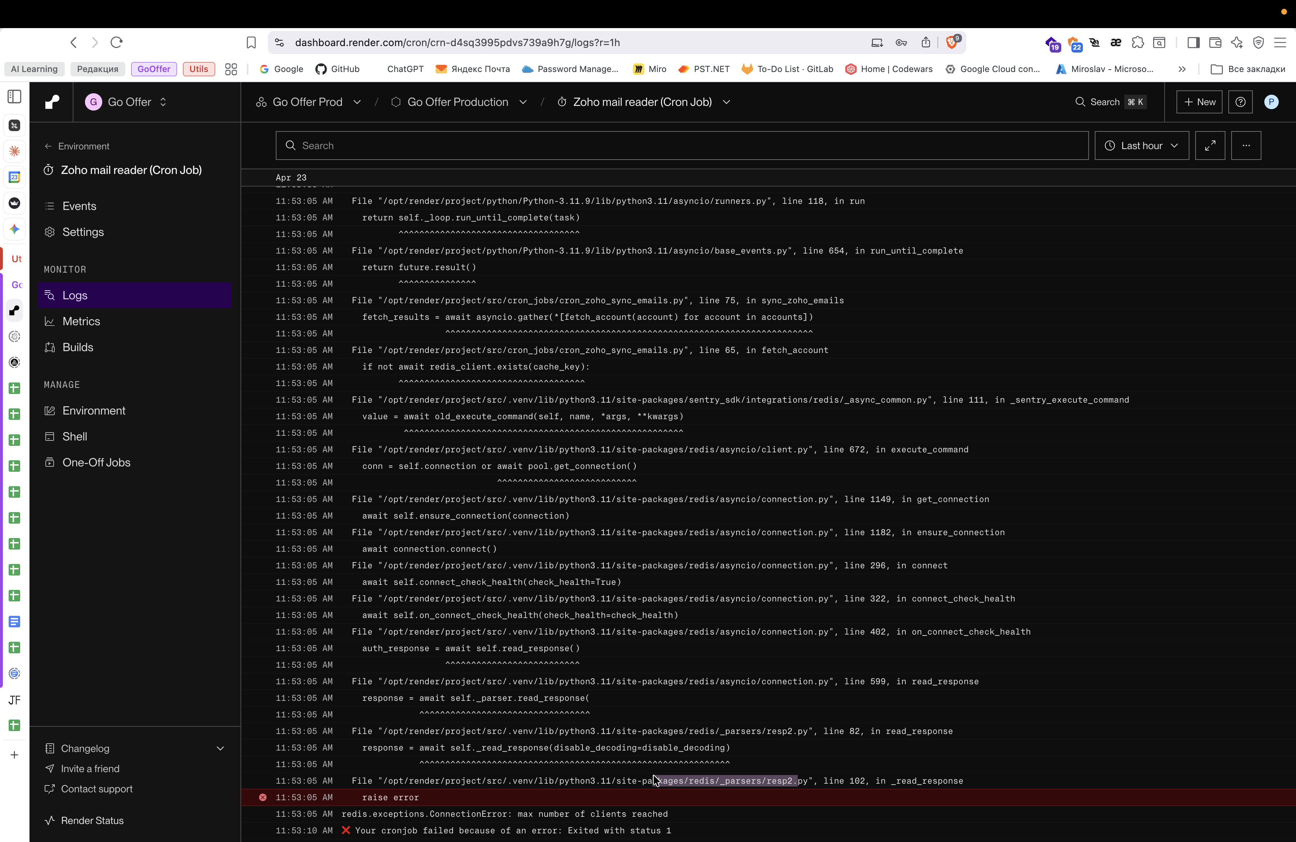Click the logs Search input field
Screen dimensions: 1296x842
(x=681, y=145)
